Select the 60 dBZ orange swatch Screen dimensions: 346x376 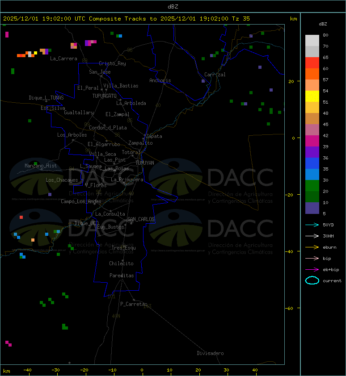(x=312, y=74)
